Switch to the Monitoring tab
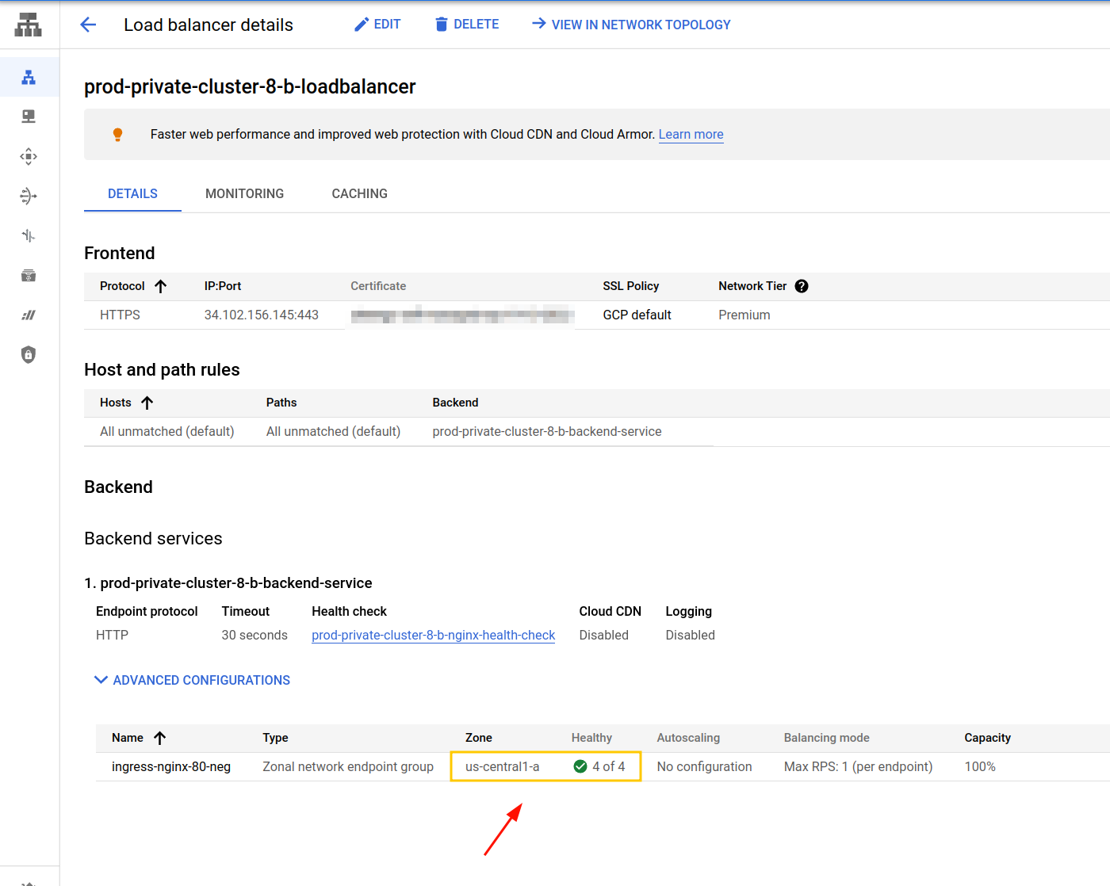 point(244,193)
